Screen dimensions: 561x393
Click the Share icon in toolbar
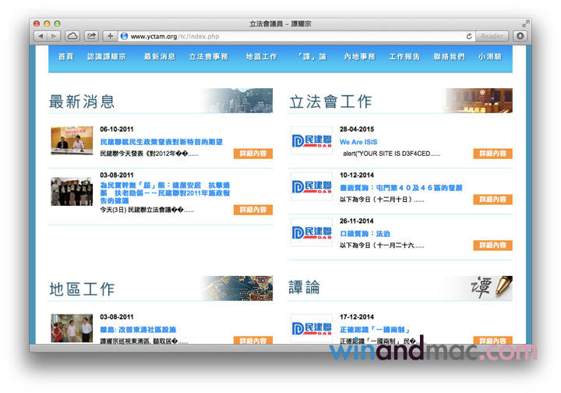coord(92,36)
